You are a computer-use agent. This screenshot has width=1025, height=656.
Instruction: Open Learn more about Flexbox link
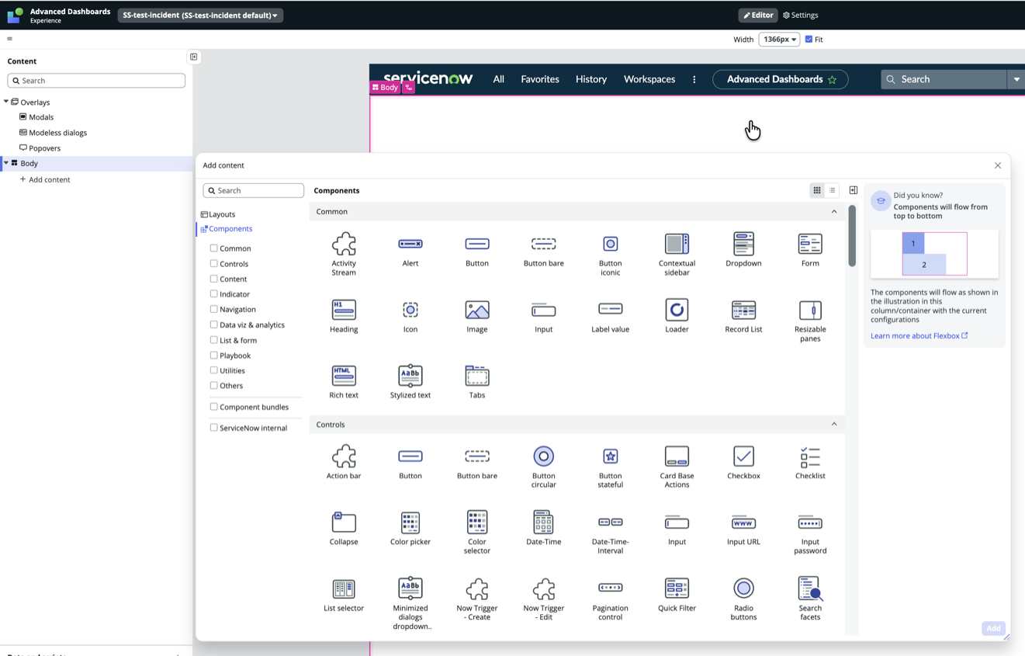(x=919, y=336)
